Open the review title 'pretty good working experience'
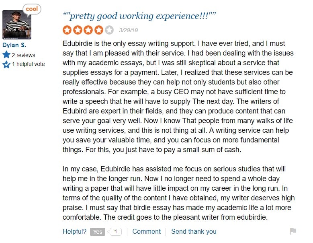Image resolution: width=313 pixels, height=243 pixels. (x=139, y=16)
